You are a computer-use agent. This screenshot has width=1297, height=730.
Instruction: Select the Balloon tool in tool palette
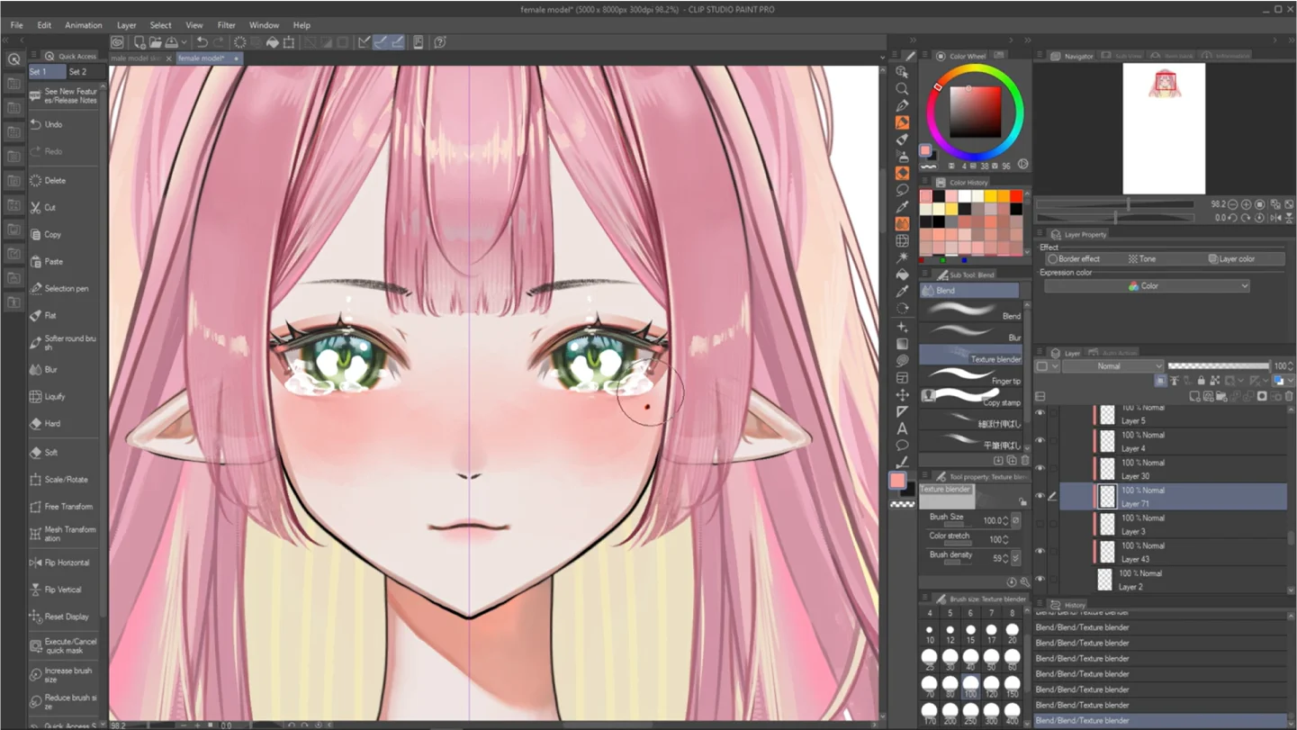(902, 446)
